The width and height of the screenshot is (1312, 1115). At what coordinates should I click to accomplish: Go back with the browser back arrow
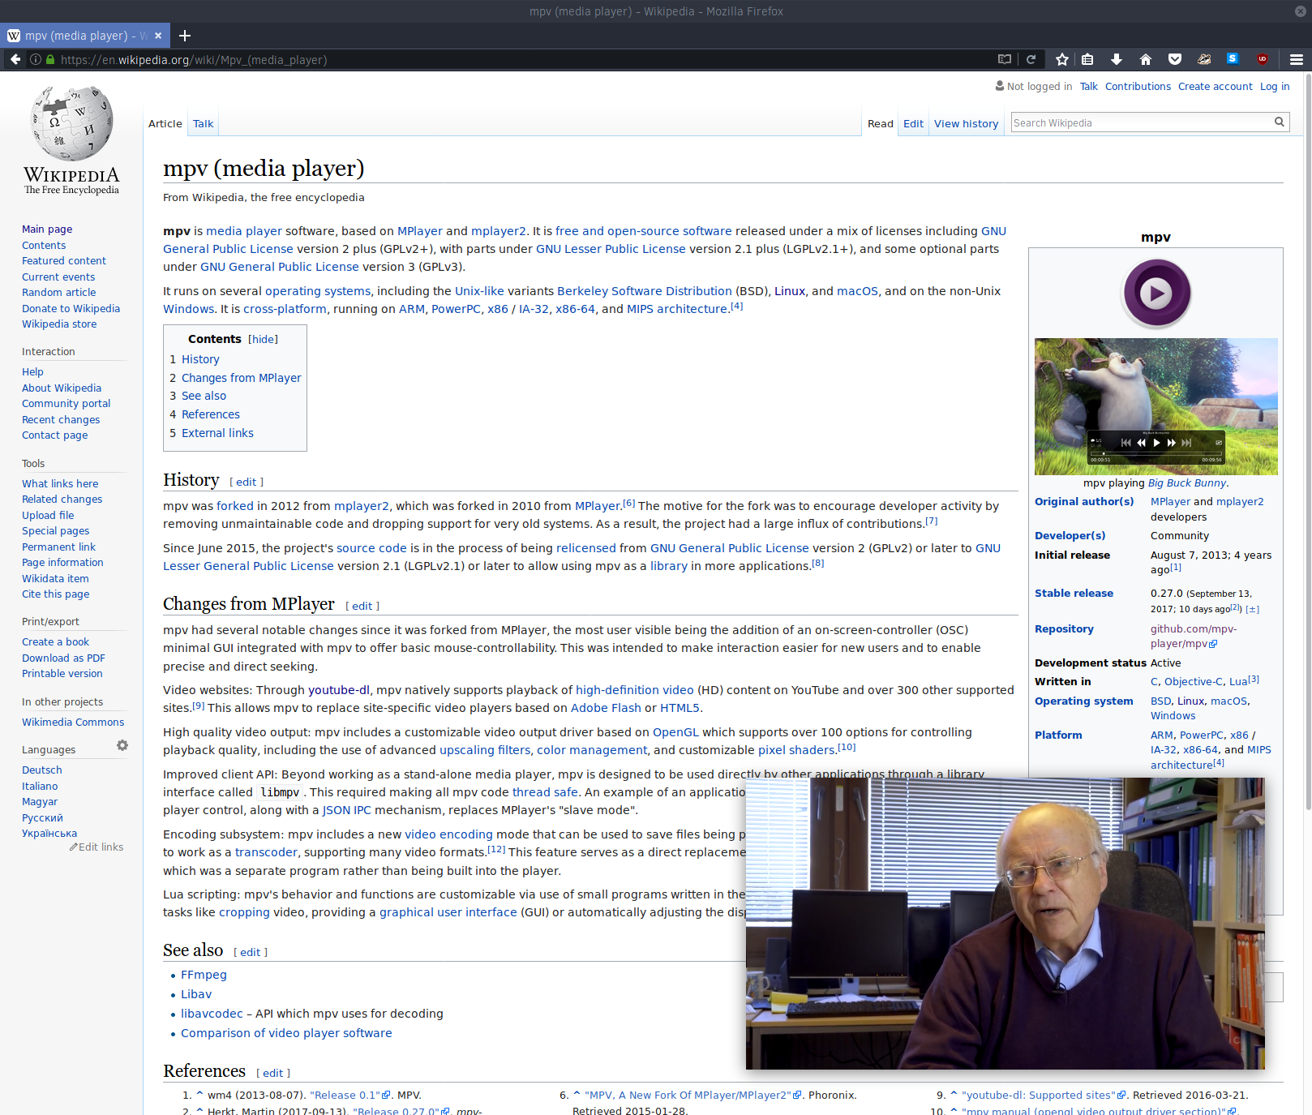[x=15, y=59]
